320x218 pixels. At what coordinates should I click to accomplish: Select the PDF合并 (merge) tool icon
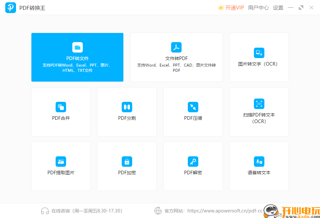(61, 107)
